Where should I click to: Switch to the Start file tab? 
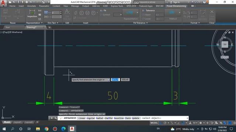pos(7,27)
